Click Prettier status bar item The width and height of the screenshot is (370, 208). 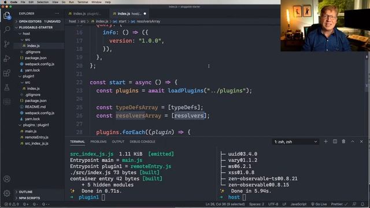[x=339, y=204]
